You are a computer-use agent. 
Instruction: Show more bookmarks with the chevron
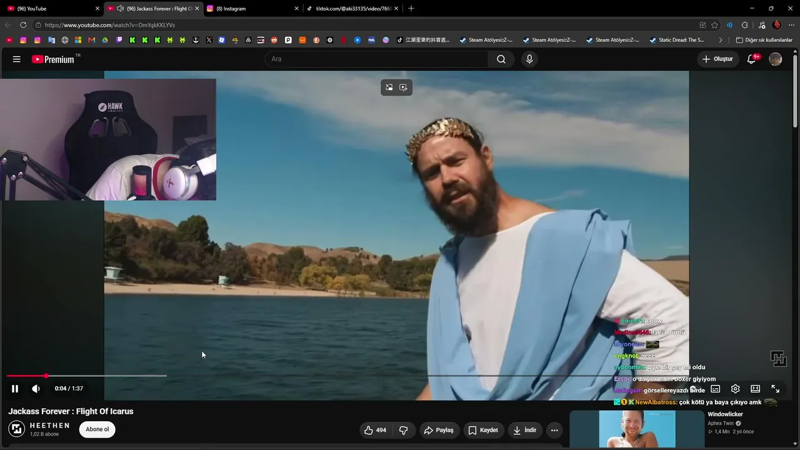[x=720, y=40]
